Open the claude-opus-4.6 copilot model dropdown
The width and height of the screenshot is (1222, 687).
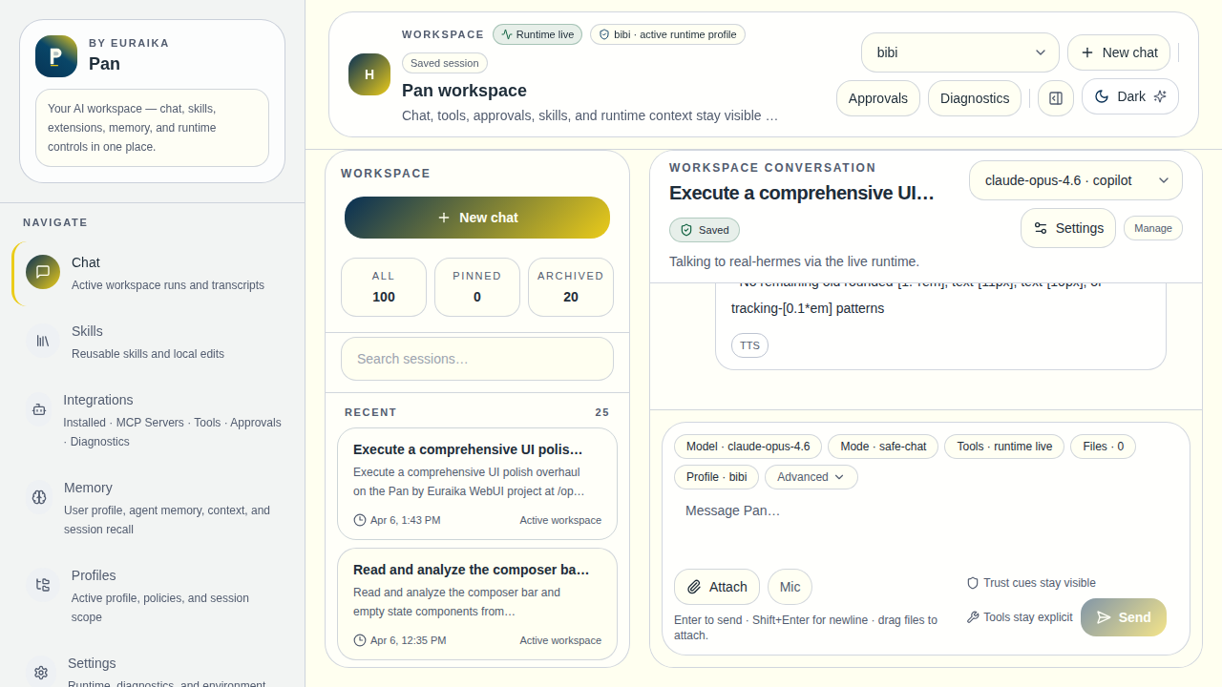(1076, 180)
